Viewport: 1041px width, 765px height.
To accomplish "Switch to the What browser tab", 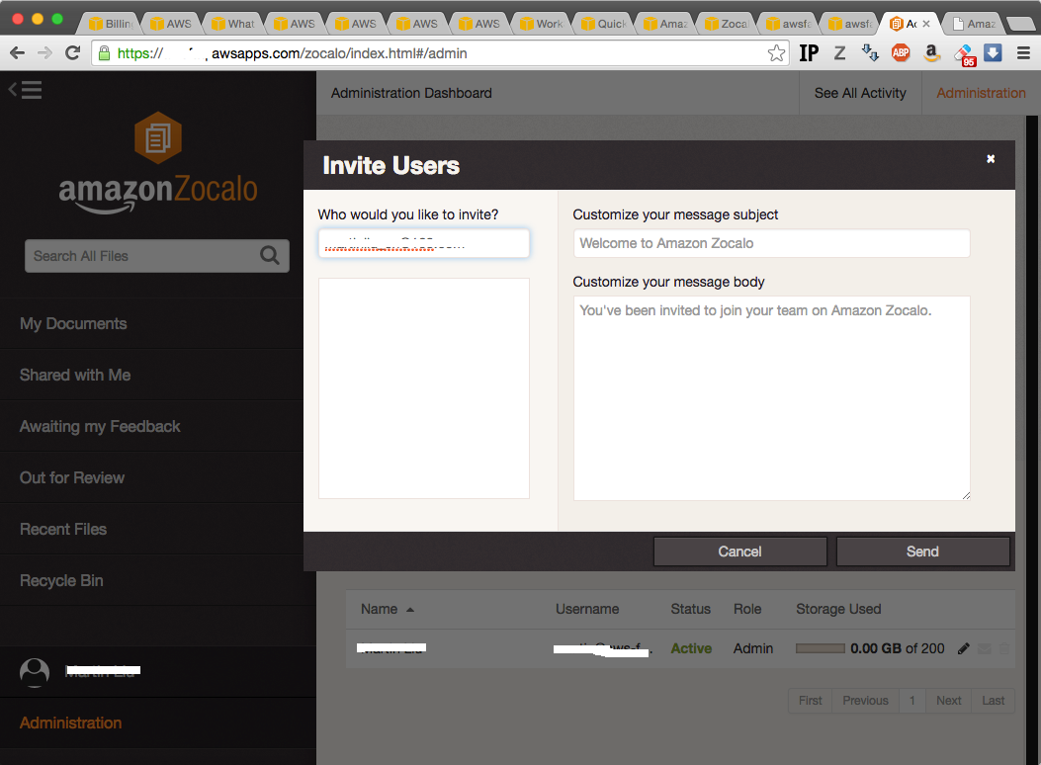I will point(232,24).
